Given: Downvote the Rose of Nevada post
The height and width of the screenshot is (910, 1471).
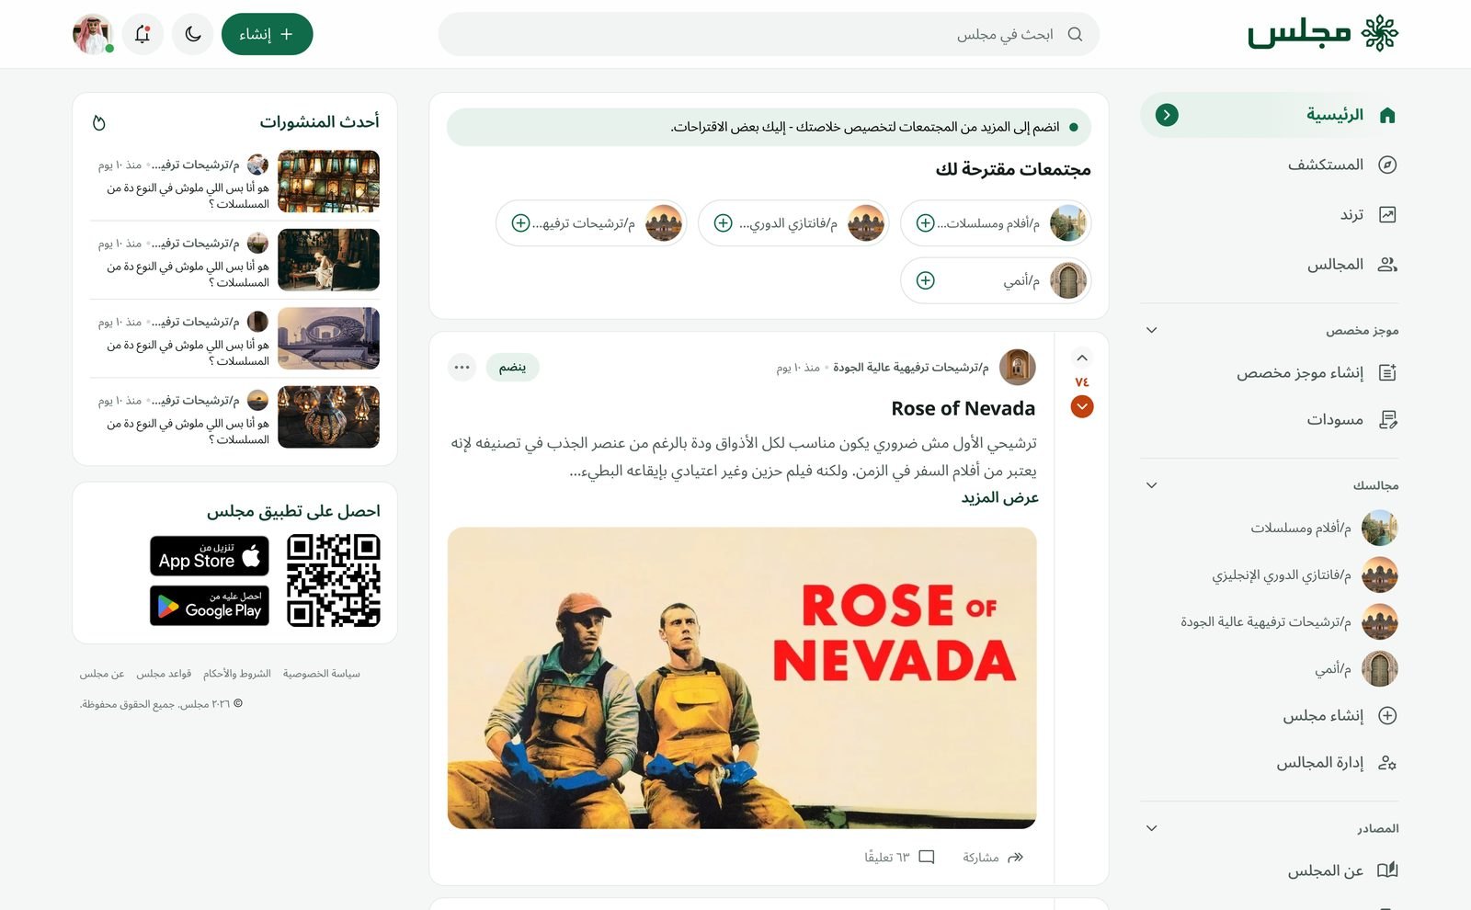Looking at the screenshot, I should point(1082,406).
